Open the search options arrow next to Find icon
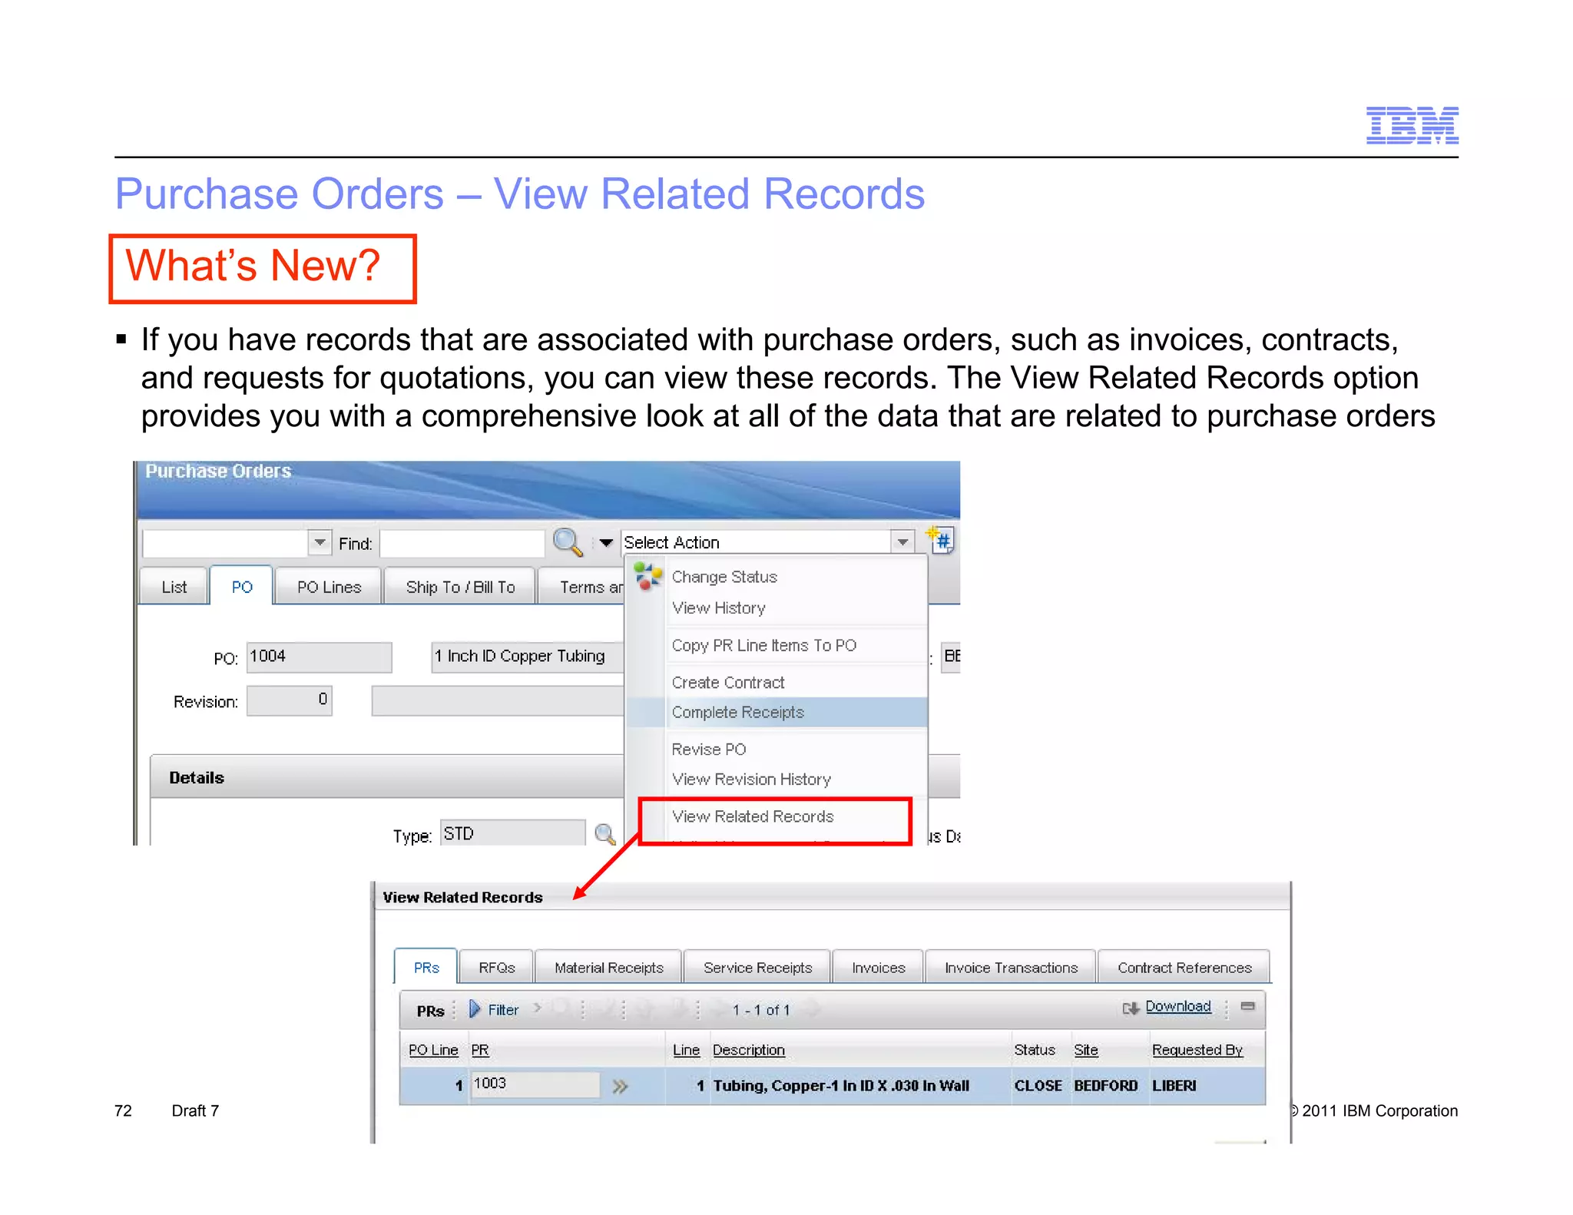 (x=606, y=543)
